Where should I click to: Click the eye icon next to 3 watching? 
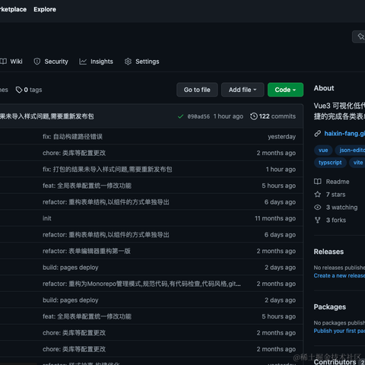(x=318, y=208)
